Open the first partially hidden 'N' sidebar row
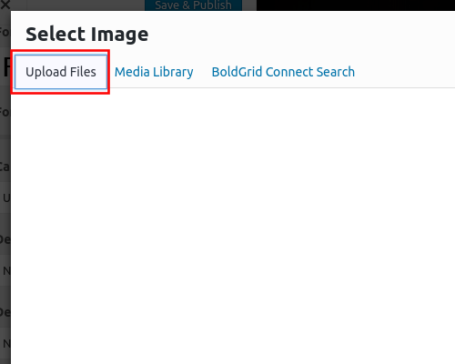Viewport: 455px width, 364px height. tap(5, 270)
